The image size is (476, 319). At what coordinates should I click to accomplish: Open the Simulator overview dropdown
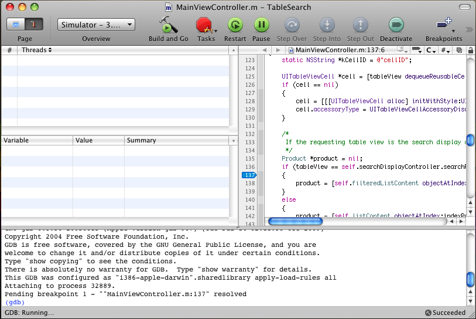(x=96, y=25)
